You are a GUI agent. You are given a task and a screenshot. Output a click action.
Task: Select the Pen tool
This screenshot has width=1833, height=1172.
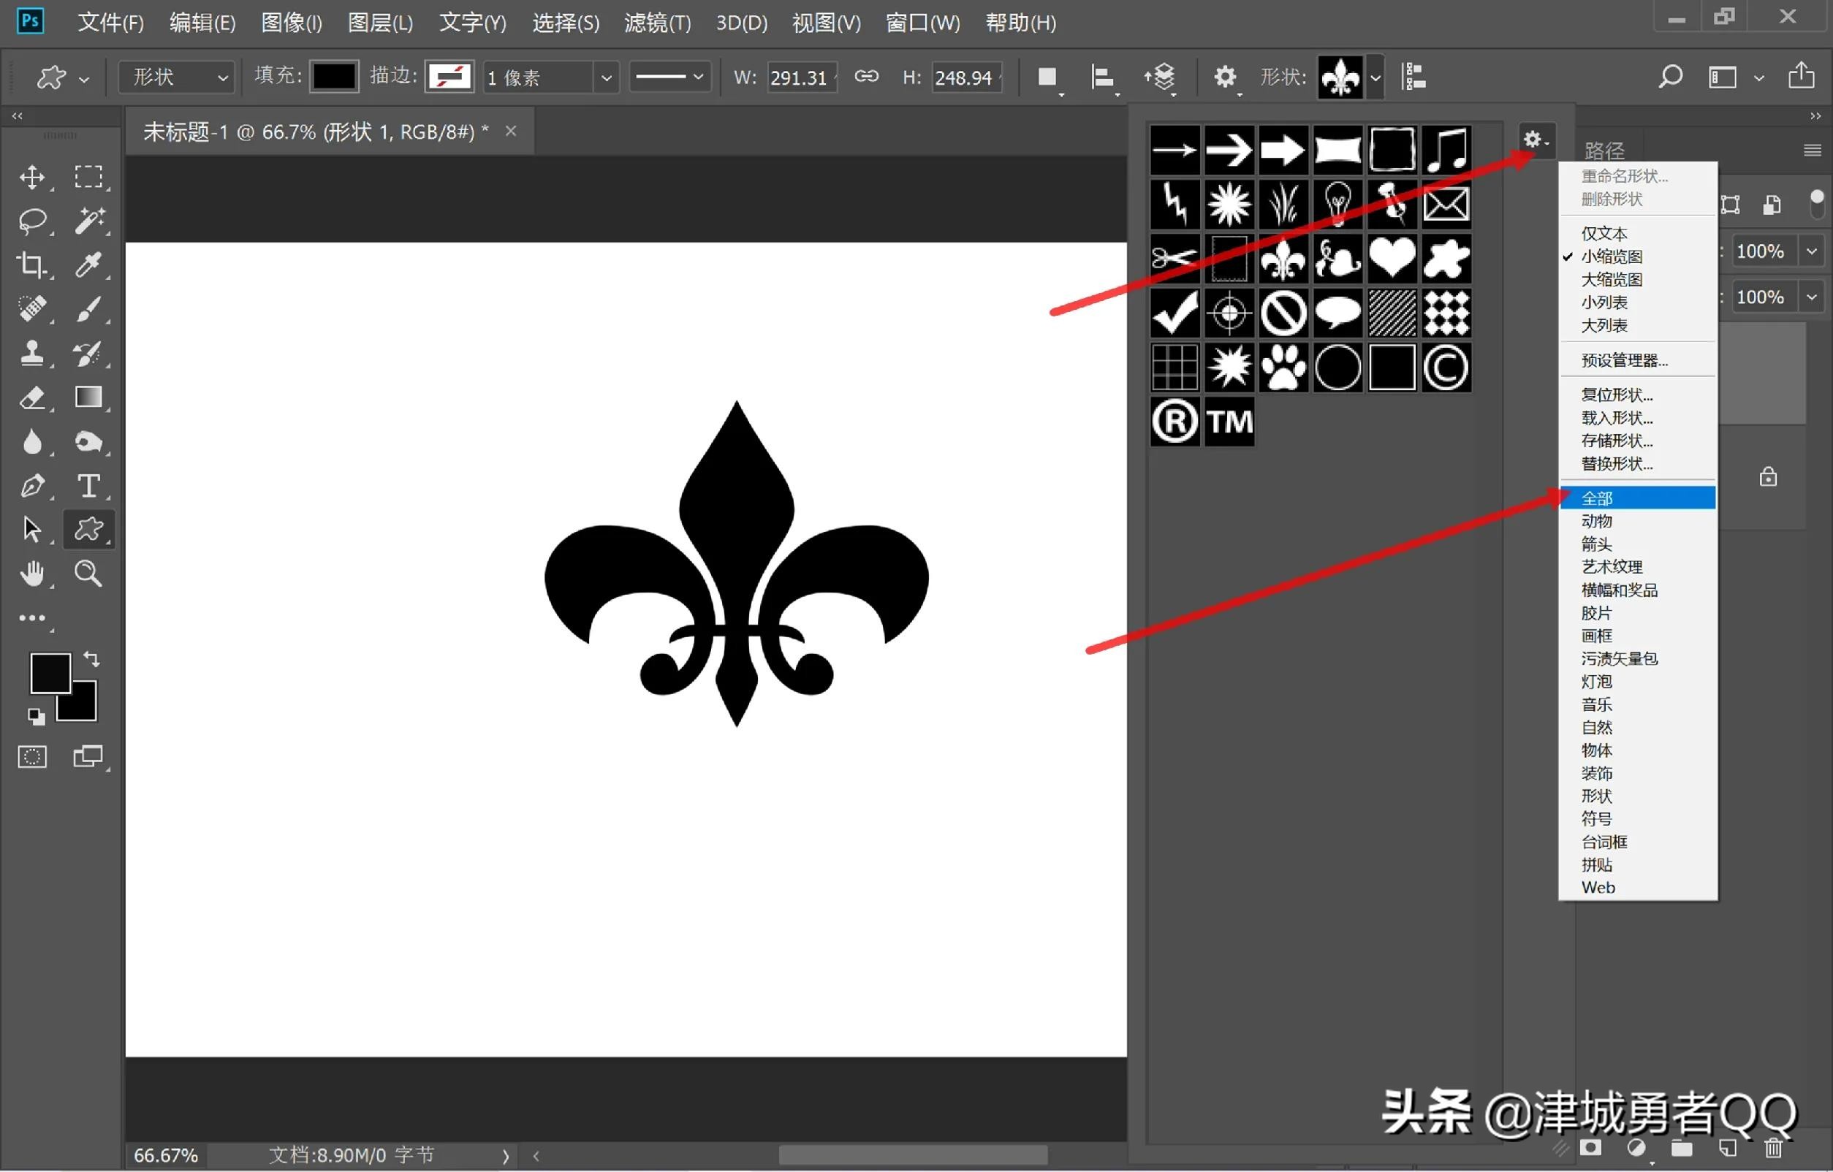34,486
